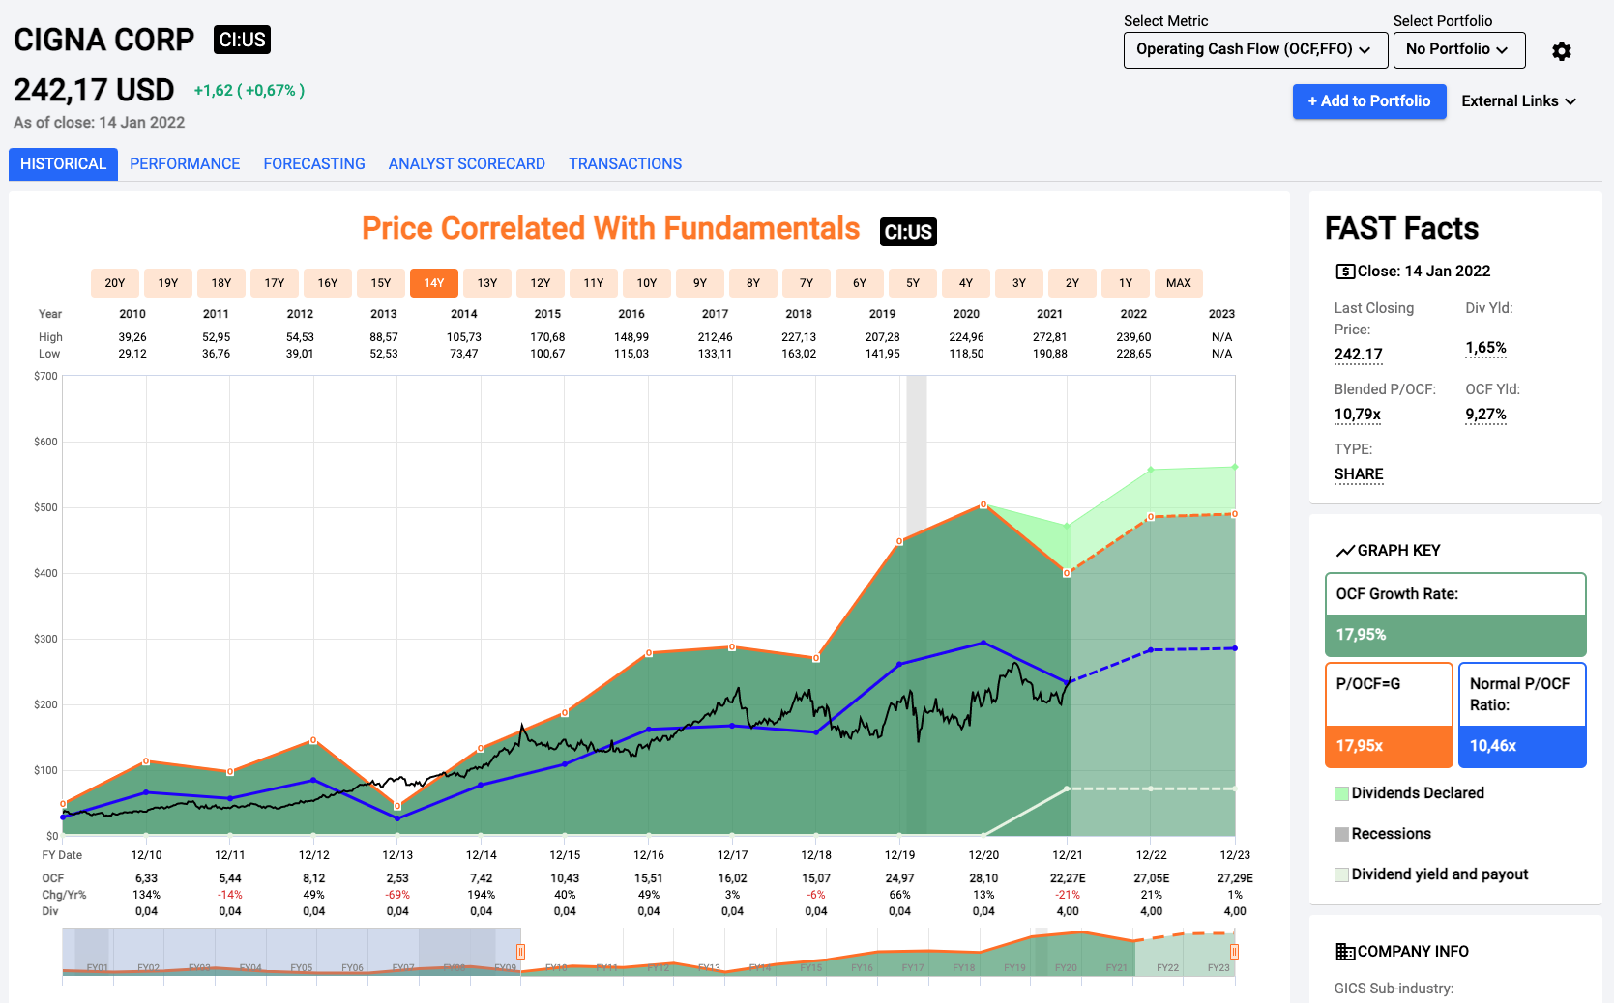Open the Select Metric dropdown

[x=1254, y=50]
